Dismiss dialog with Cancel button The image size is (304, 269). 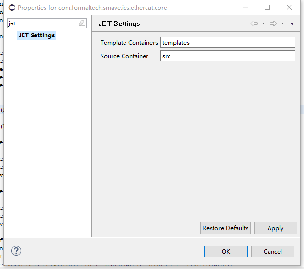[273, 252]
